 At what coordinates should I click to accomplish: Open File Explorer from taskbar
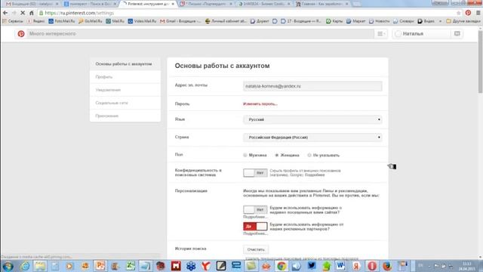(40, 266)
